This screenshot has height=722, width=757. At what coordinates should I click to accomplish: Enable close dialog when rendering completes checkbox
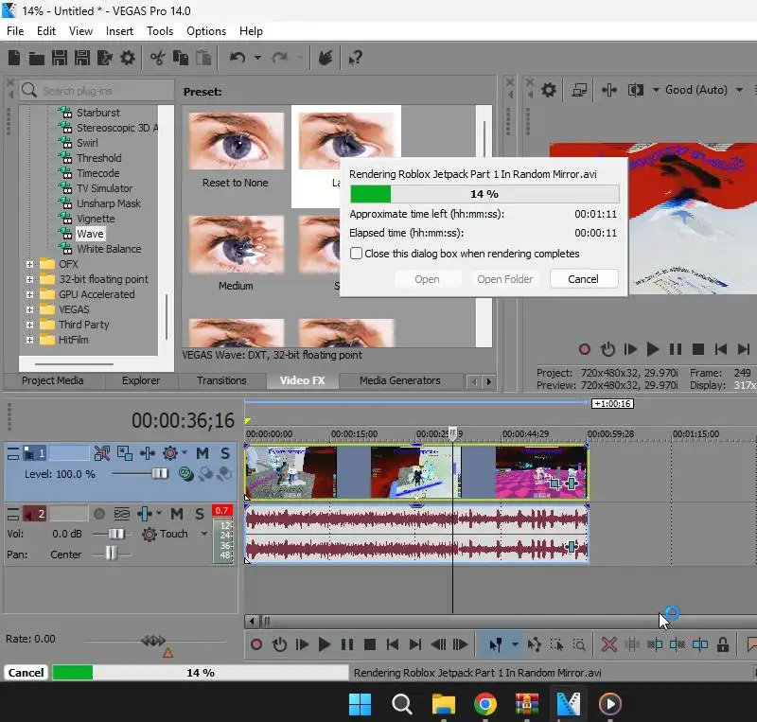356,254
